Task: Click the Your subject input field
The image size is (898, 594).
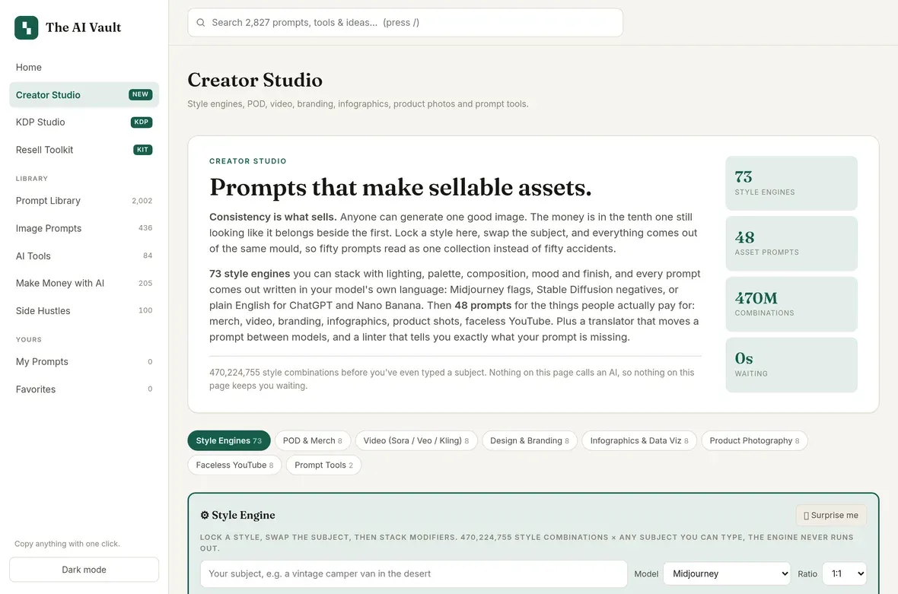Action: click(413, 573)
